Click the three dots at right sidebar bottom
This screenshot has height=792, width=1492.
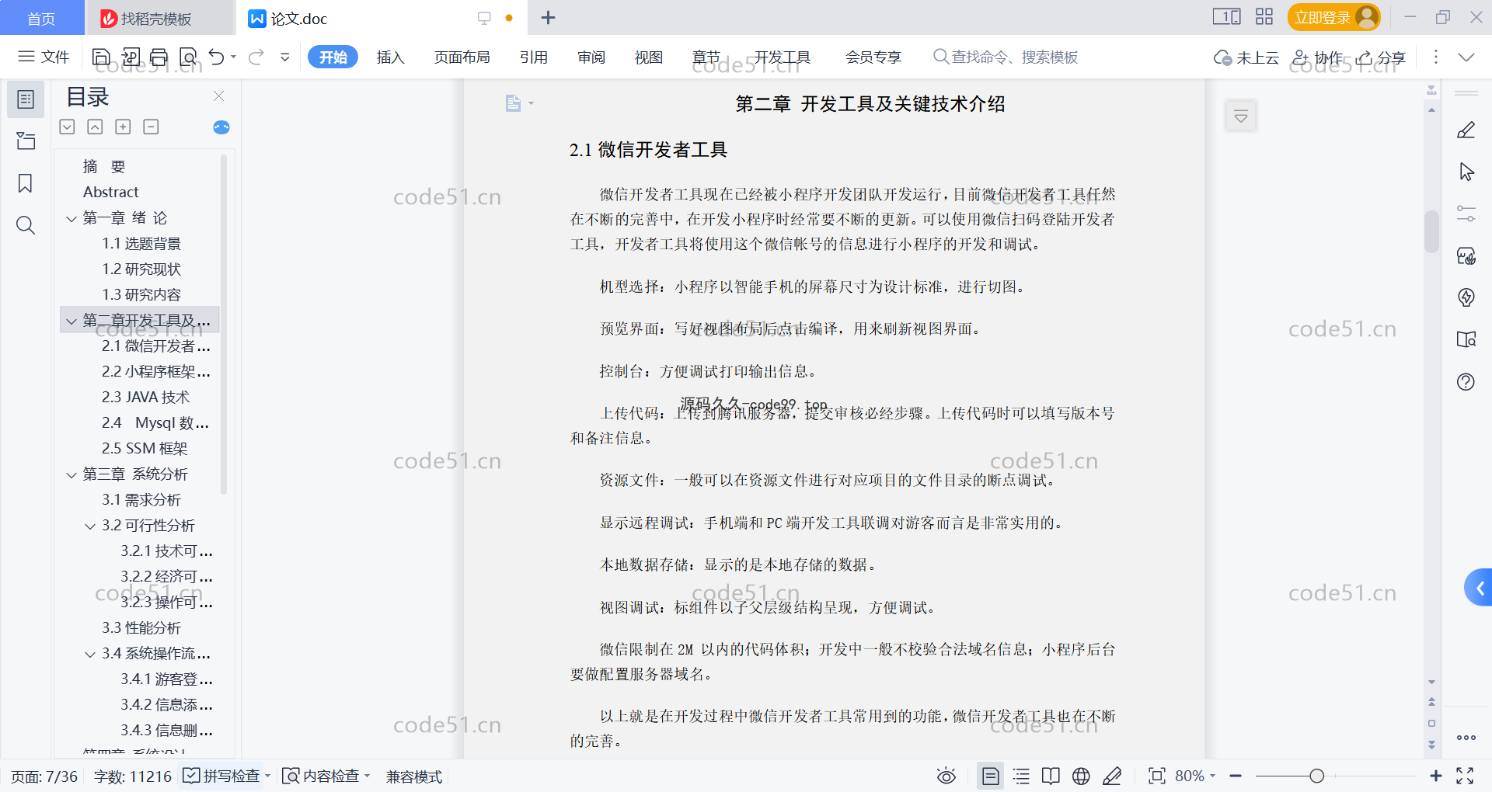click(x=1466, y=738)
